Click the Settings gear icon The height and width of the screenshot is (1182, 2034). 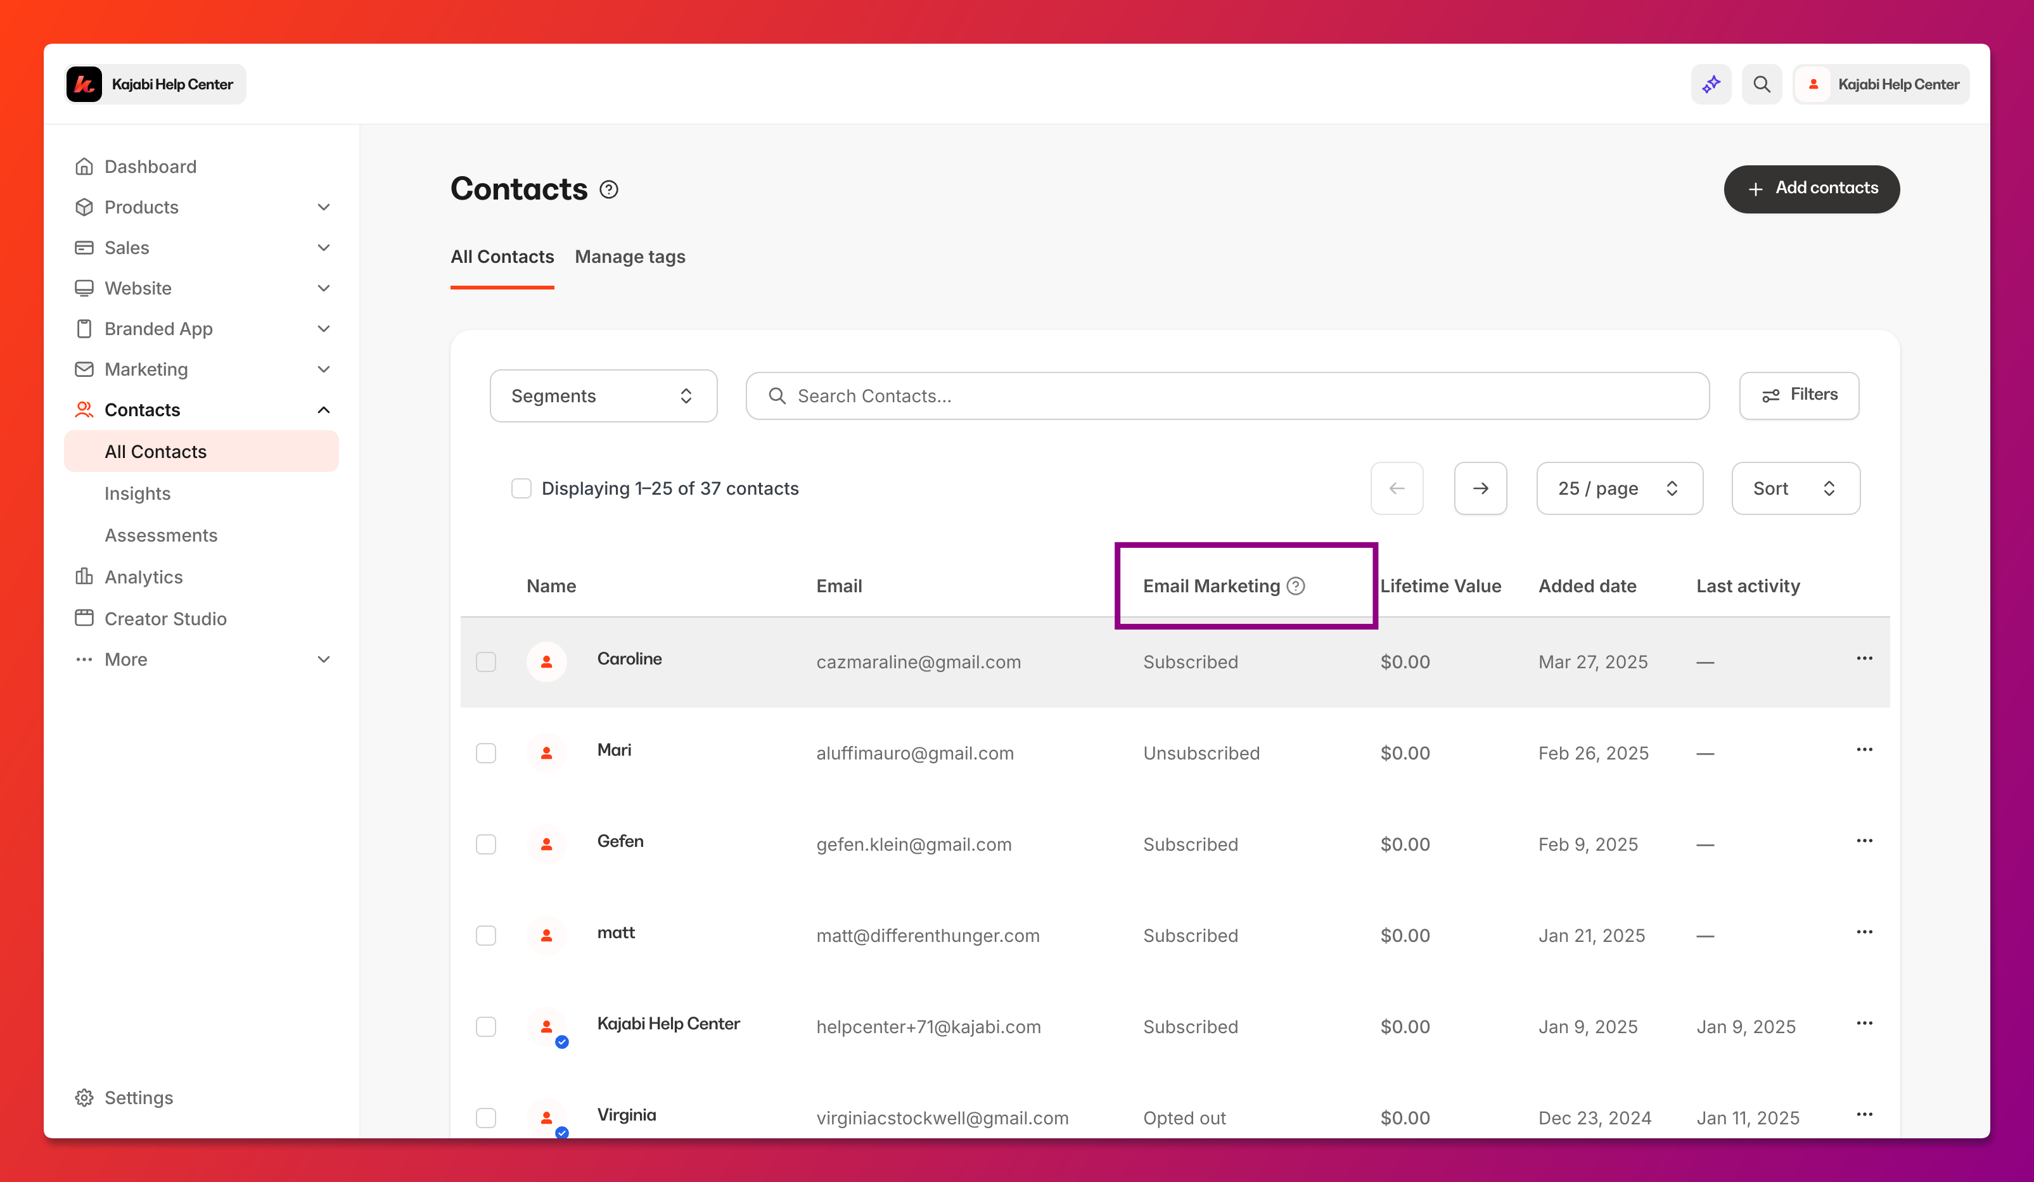point(84,1097)
